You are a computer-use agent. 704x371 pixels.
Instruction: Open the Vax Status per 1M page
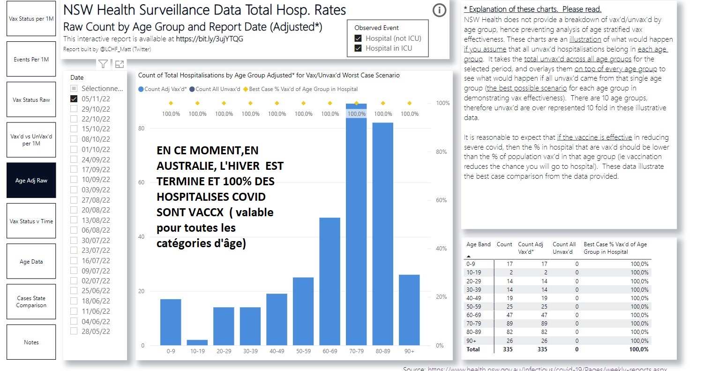coord(31,19)
